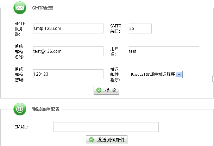Click the SMTP服务器 label
The image size is (214, 146).
pyautogui.click(x=20, y=28)
